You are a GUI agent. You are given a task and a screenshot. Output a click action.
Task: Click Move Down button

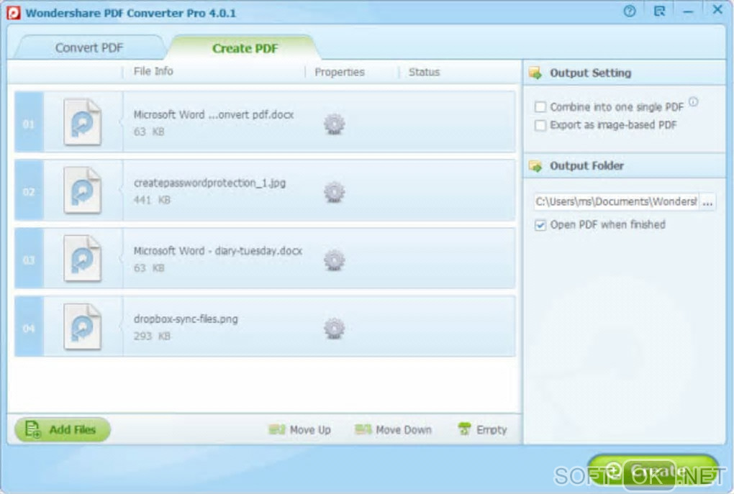click(x=393, y=429)
